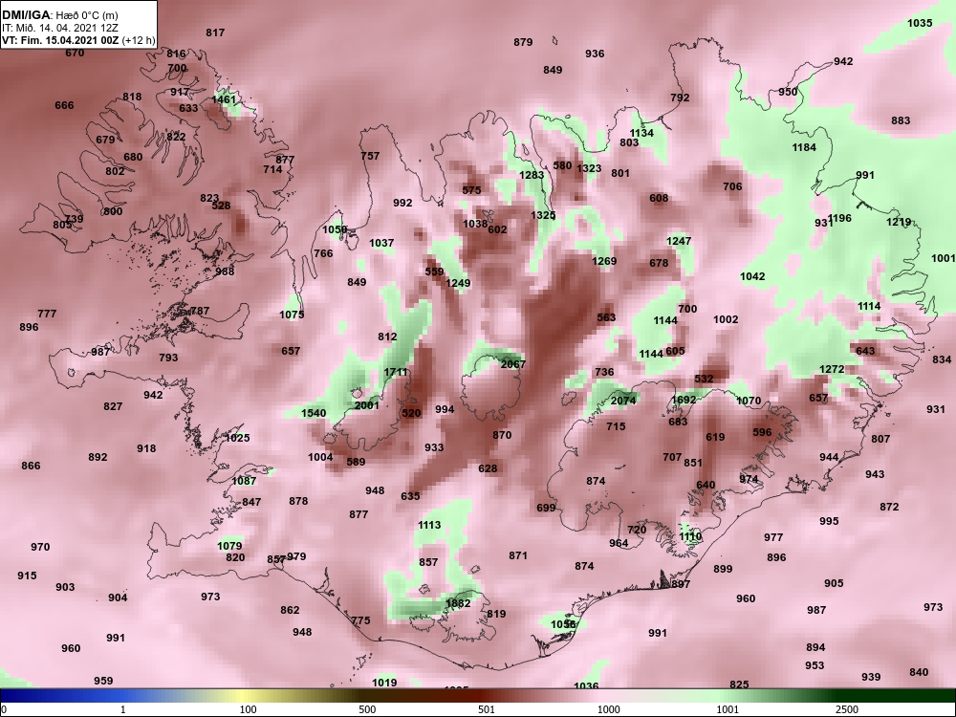This screenshot has width=956, height=717.
Task: Select the 792 height value
Action: (x=680, y=97)
